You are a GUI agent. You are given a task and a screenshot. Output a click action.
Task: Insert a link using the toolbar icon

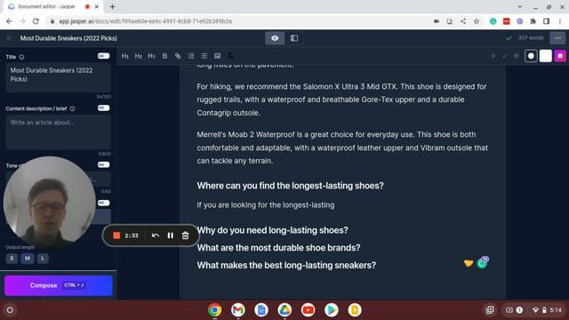[x=178, y=56]
